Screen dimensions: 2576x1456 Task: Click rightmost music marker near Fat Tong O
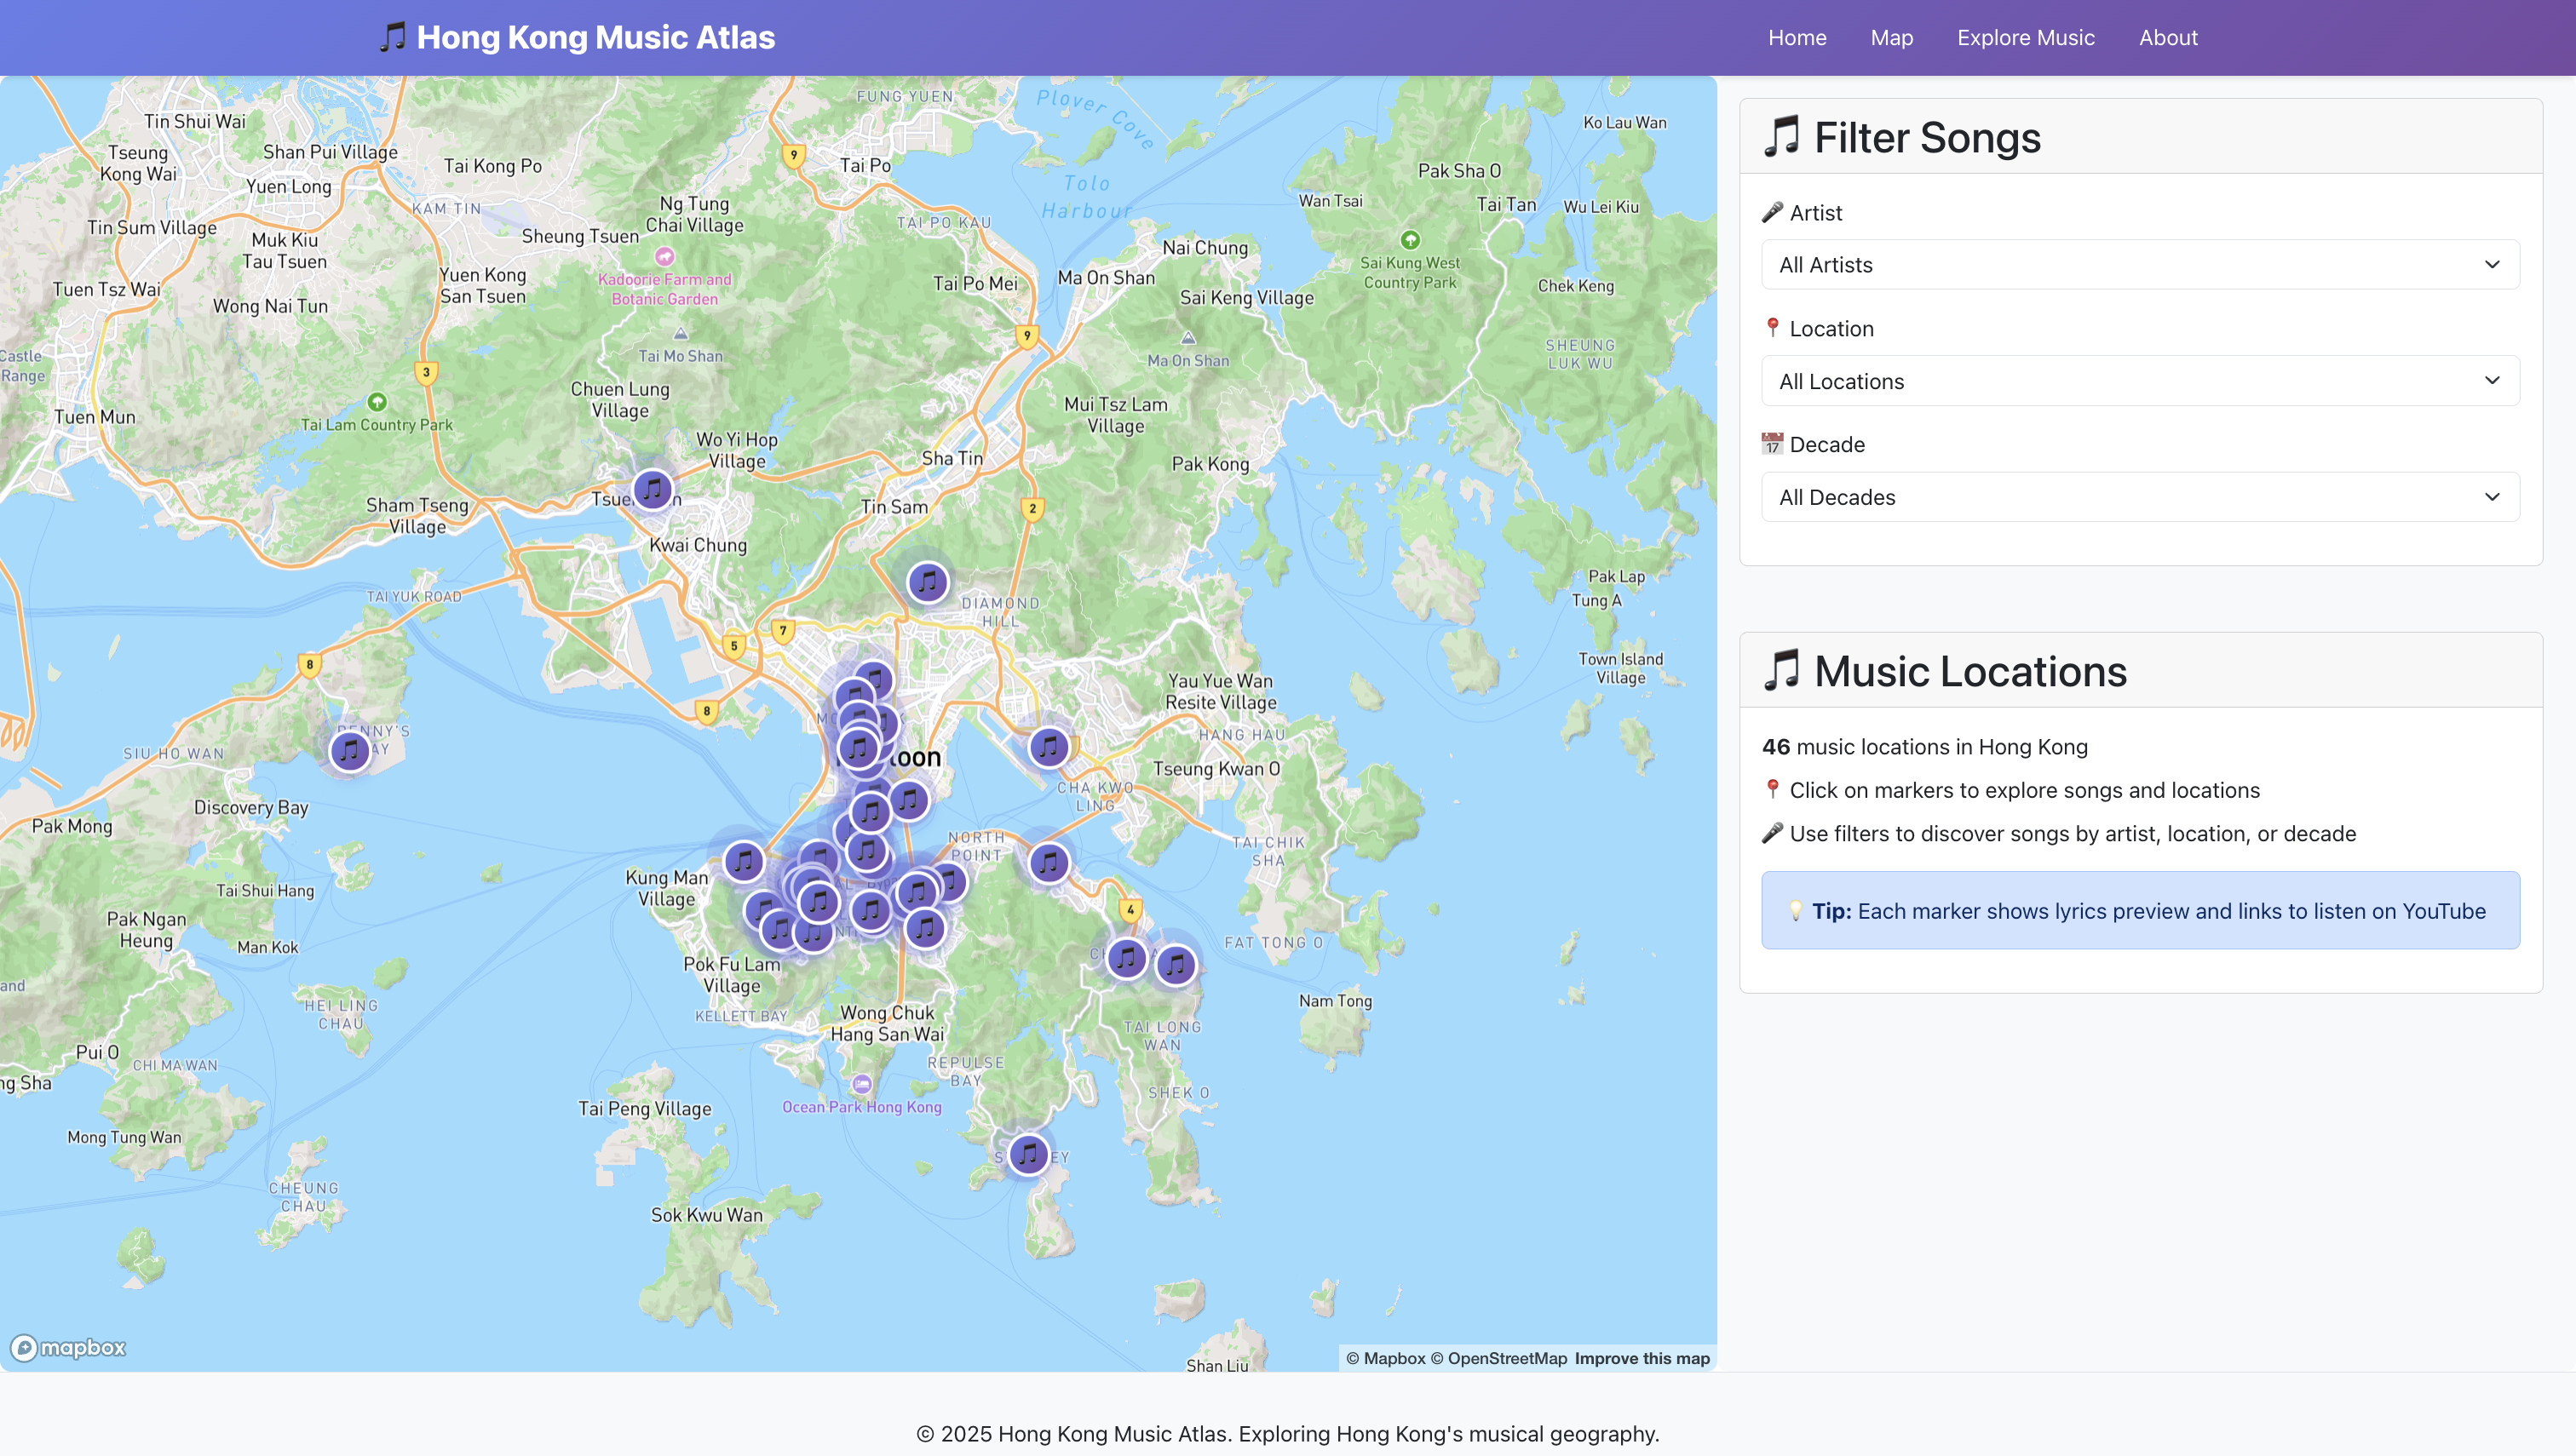(1176, 966)
